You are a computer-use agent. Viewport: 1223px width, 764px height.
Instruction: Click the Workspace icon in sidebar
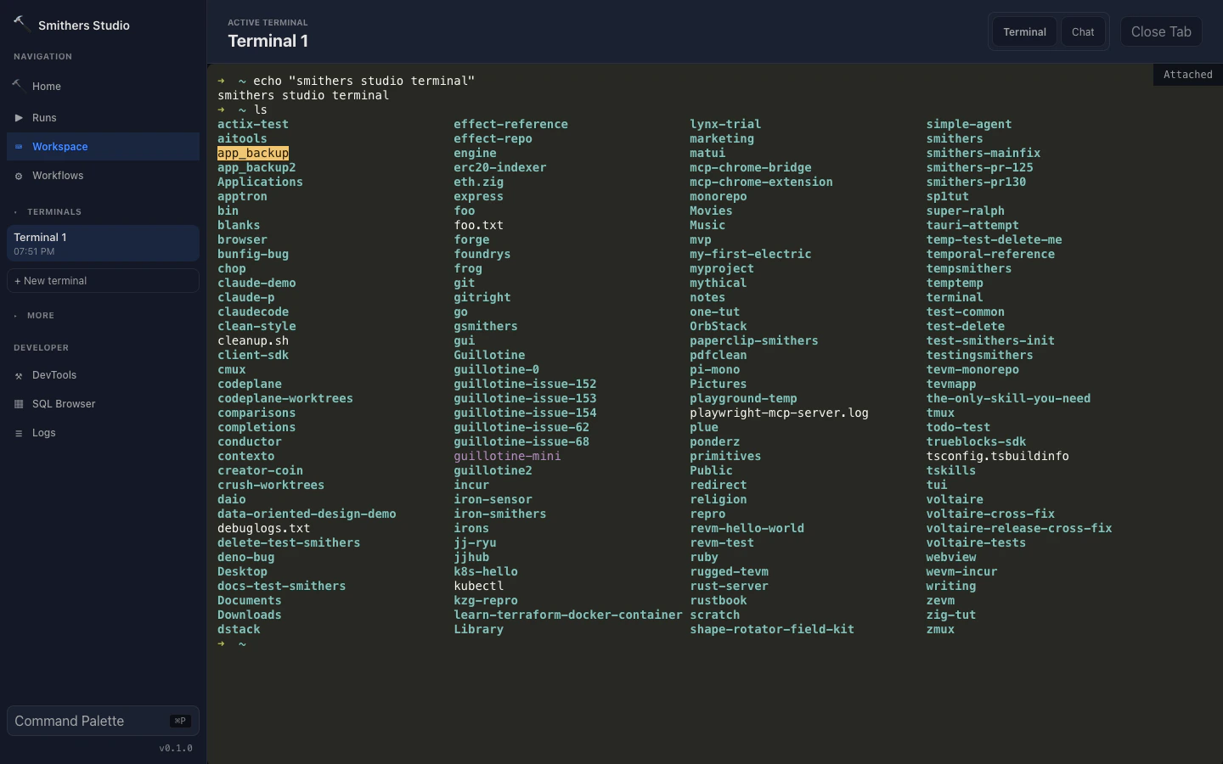tap(19, 147)
